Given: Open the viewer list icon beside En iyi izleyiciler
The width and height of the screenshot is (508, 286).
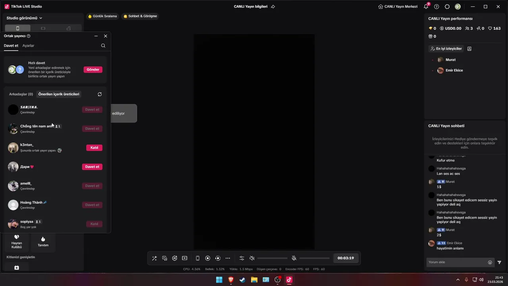Looking at the screenshot, I should (x=470, y=48).
